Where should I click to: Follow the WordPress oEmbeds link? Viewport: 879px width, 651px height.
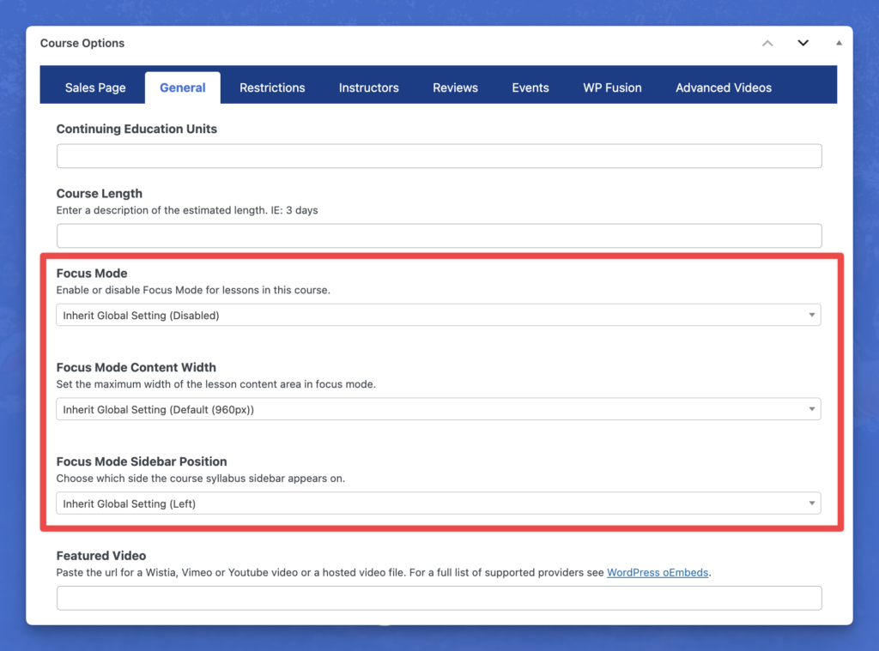pos(658,573)
